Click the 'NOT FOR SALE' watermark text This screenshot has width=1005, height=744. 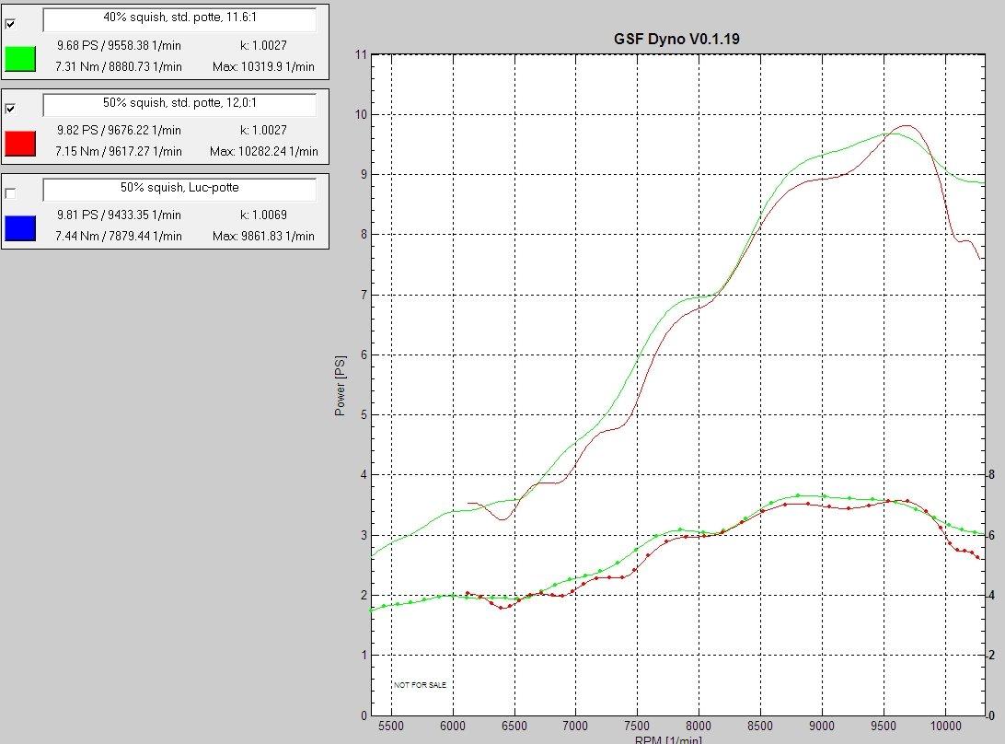tap(420, 685)
